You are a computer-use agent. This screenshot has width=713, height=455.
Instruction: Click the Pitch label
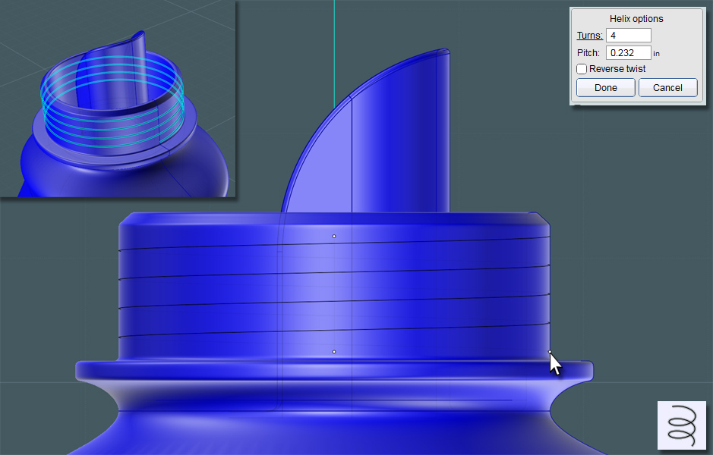coord(588,52)
